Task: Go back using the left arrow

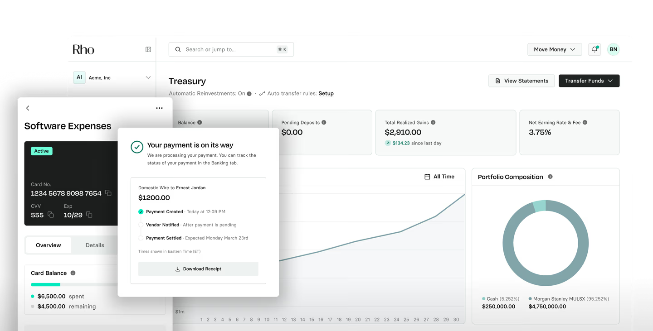Action: [x=28, y=108]
